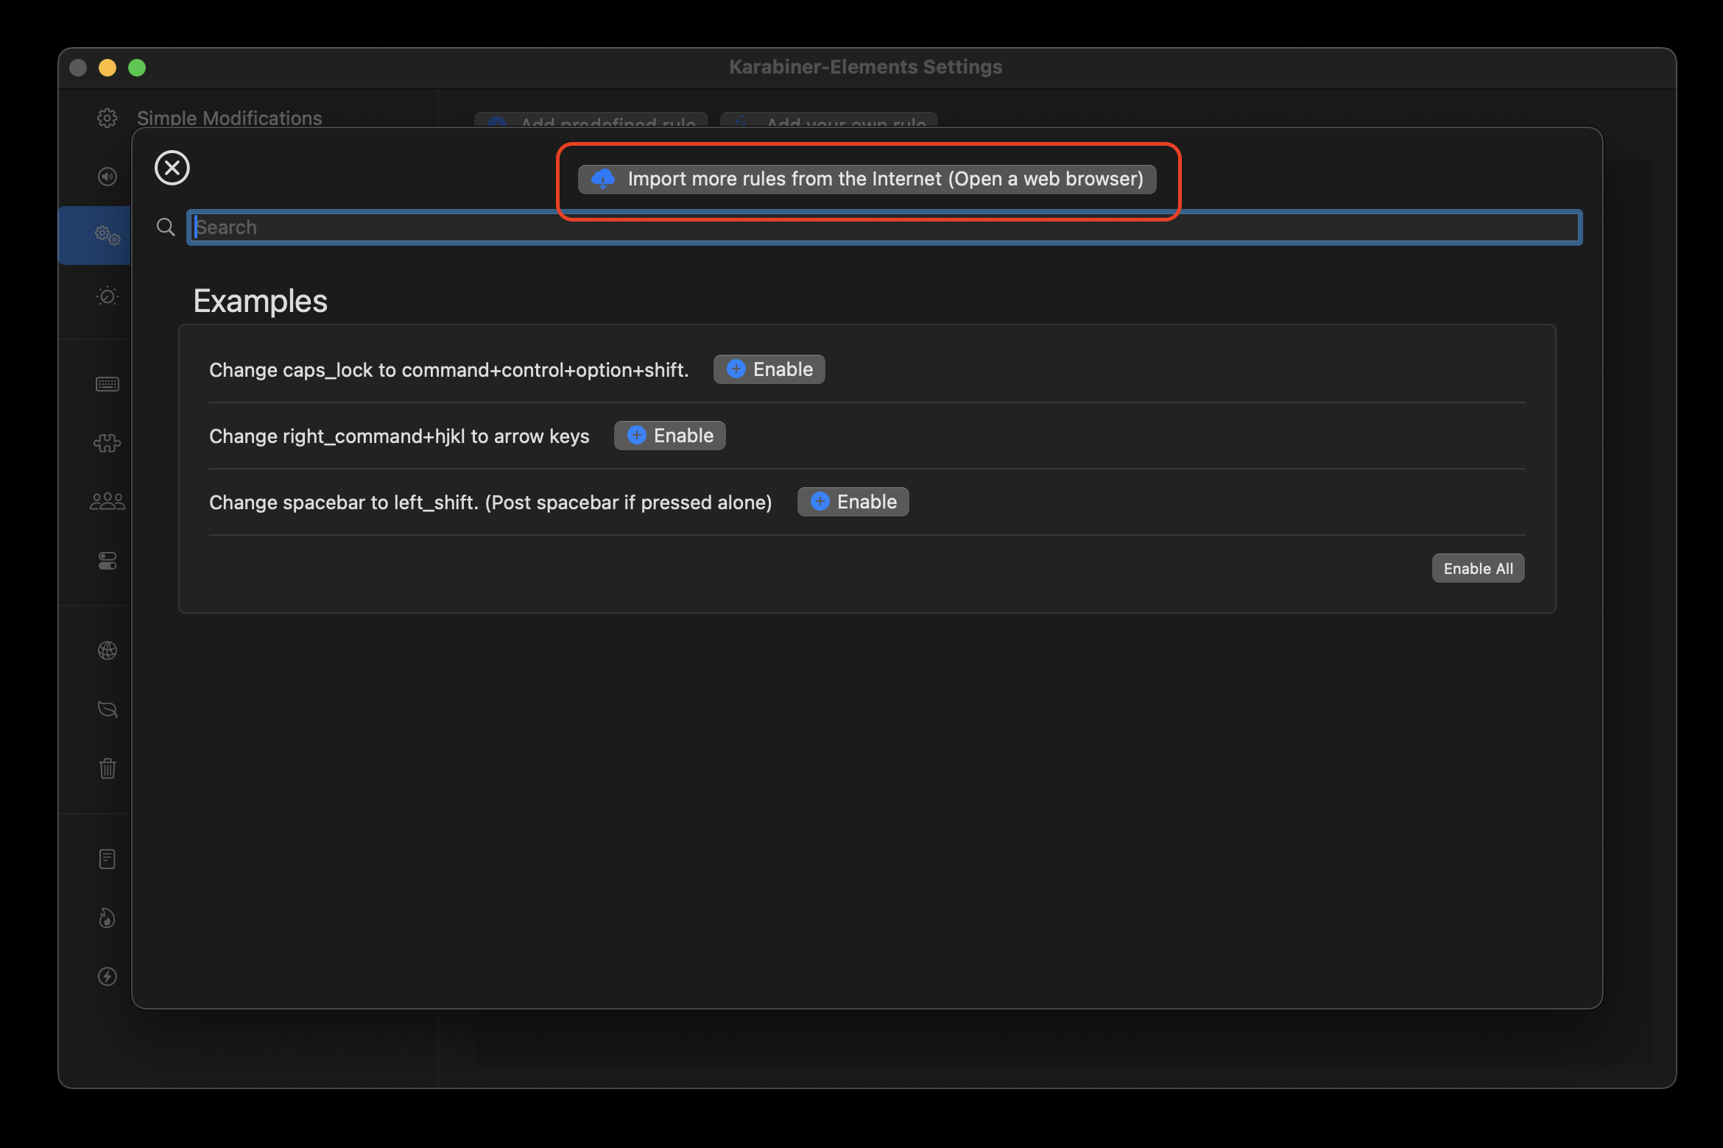This screenshot has height=1148, width=1723.
Task: Enable the caps_lock to command+control+option+shift rule
Action: pos(769,369)
